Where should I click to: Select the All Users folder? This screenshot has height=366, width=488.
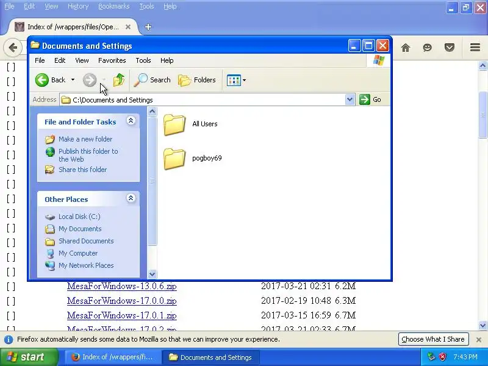pos(190,124)
